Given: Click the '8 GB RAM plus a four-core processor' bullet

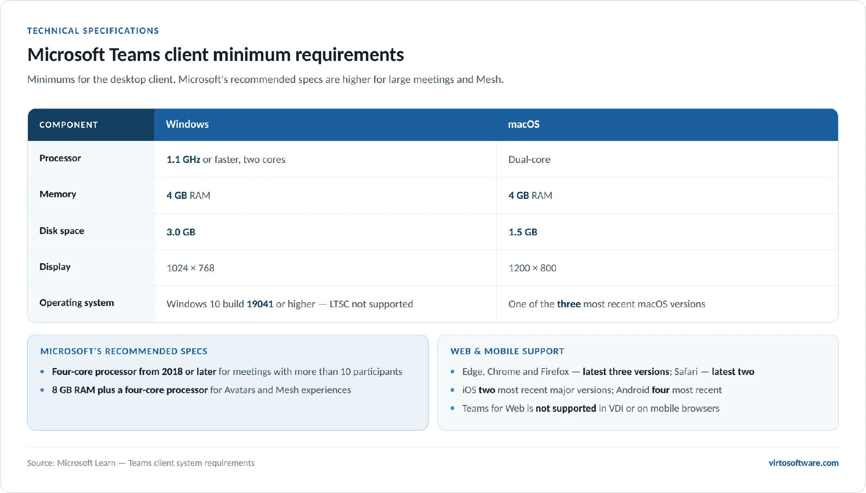Looking at the screenshot, I should 201,390.
